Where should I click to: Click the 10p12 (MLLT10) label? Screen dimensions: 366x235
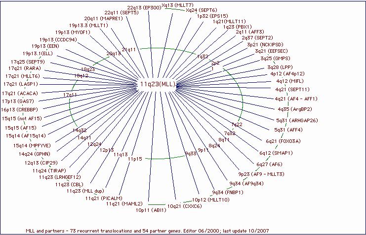[210, 200]
